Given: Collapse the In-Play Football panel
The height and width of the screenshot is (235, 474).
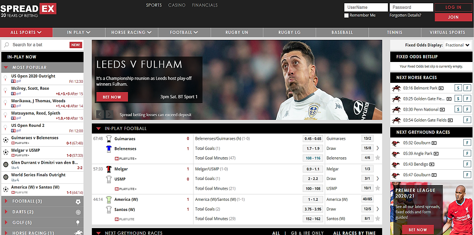Looking at the screenshot, I should click(x=98, y=129).
